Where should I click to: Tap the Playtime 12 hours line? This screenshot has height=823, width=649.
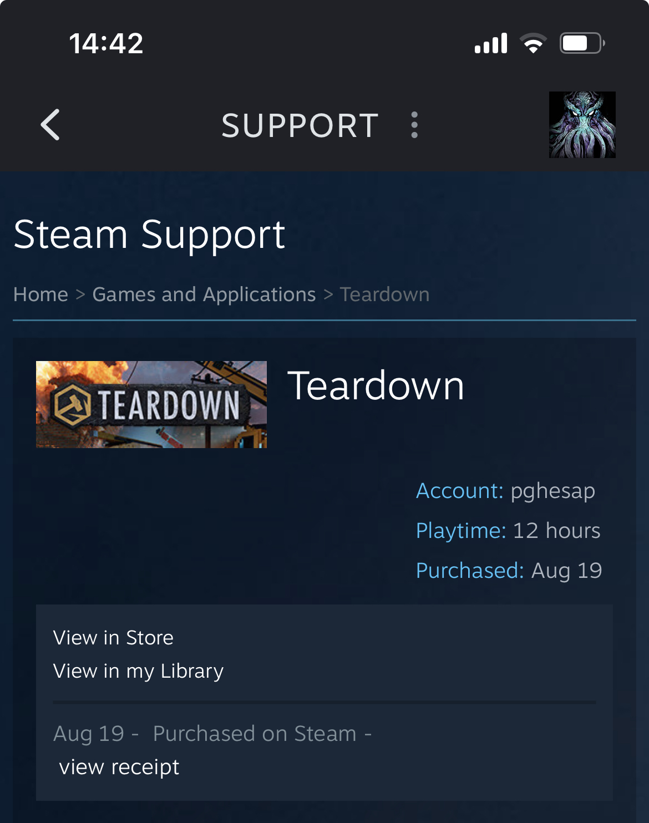508,531
